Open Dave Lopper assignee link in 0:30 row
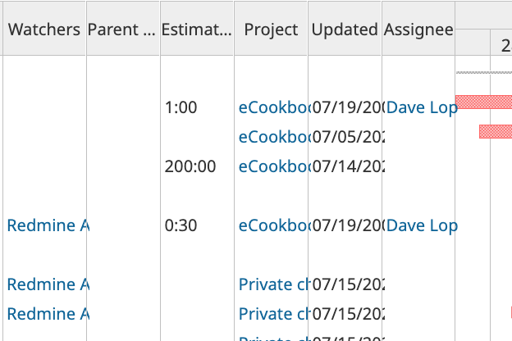This screenshot has height=341, width=512. click(x=422, y=225)
